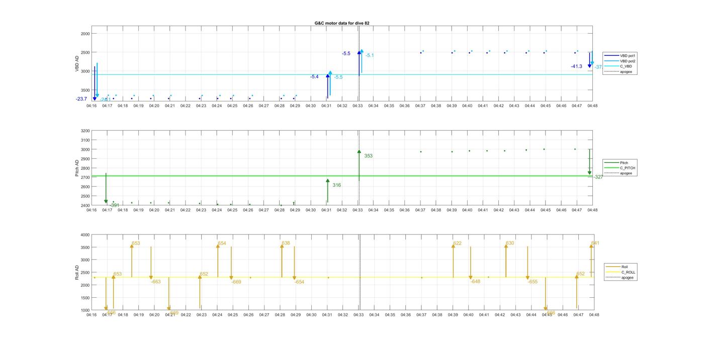The image size is (704, 348).
Task: Click the "-669" roll data label
Action: (x=236, y=282)
